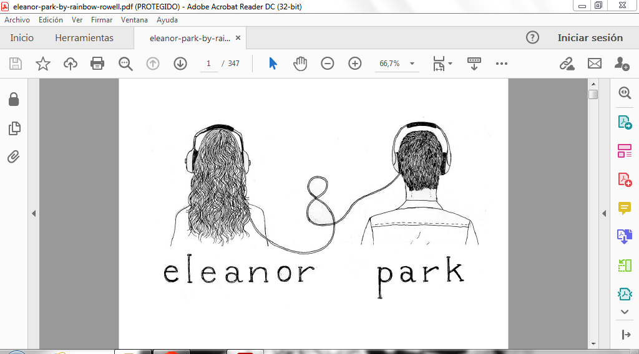
Task: Click the scrolling mode keyboard icon
Action: (x=474, y=64)
